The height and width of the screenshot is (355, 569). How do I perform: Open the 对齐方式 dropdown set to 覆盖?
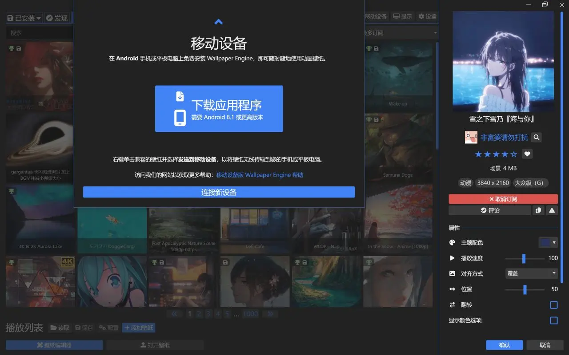pyautogui.click(x=532, y=273)
